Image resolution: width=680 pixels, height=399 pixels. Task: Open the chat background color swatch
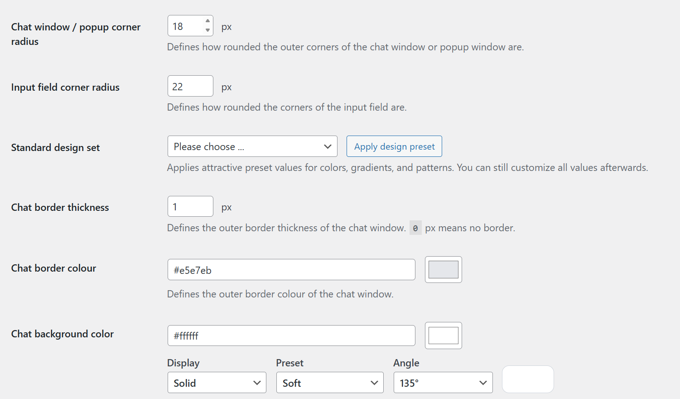pyautogui.click(x=443, y=336)
